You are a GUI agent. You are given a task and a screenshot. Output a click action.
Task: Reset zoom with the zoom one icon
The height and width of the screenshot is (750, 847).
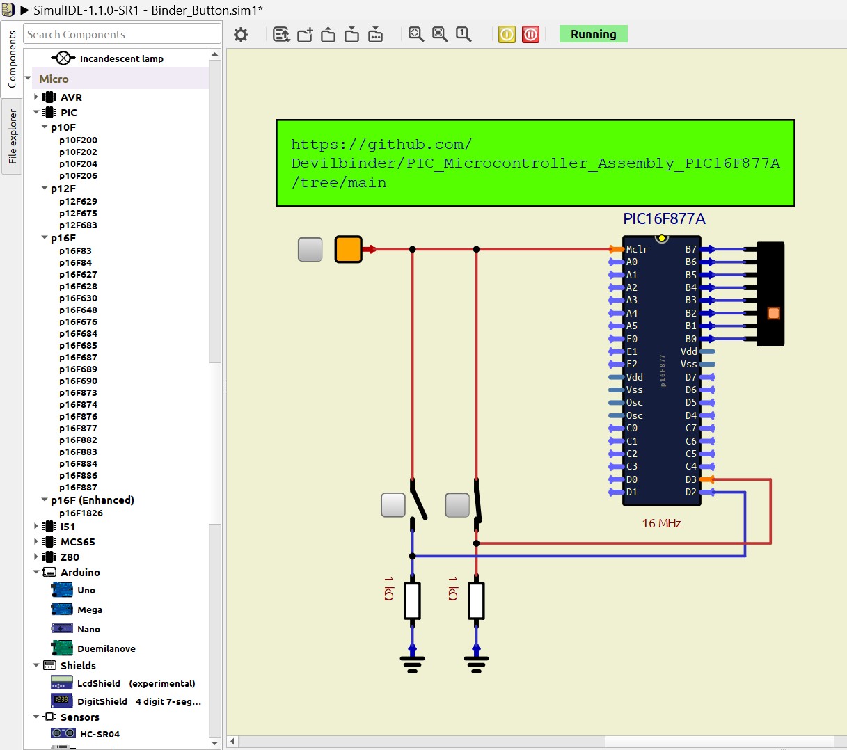tap(464, 35)
